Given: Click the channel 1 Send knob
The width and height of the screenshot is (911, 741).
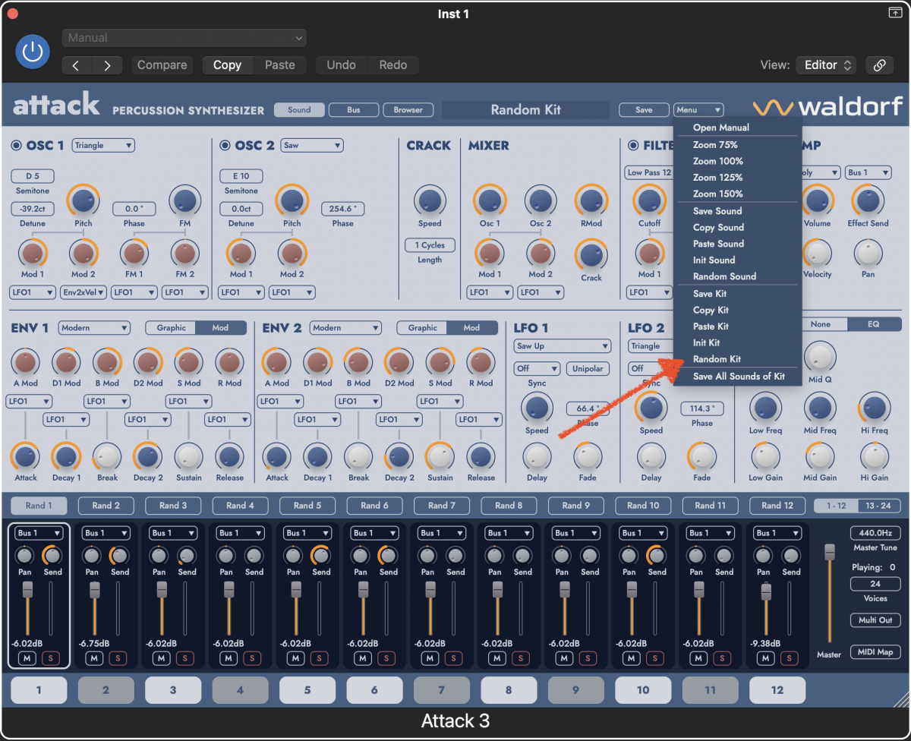Looking at the screenshot, I should click(x=52, y=556).
